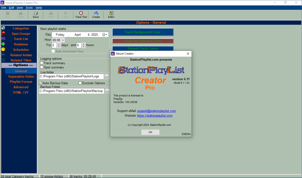Image resolution: width=302 pixels, height=178 pixels.
Task: Click the Rotations green icon
Action: pos(3,44)
